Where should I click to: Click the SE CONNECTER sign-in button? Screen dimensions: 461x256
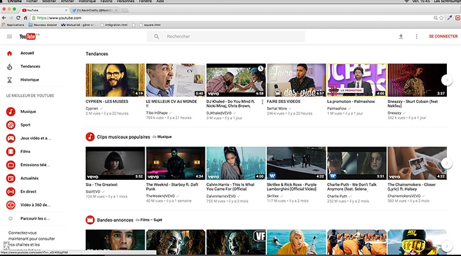point(443,36)
